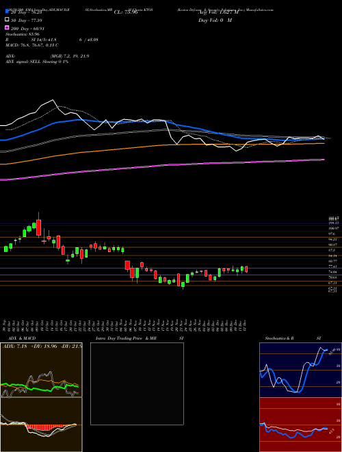This screenshot has height=452, width=342.
Task: Click the 'CL: 75.96' closing price text
Action: pyautogui.click(x=126, y=12)
